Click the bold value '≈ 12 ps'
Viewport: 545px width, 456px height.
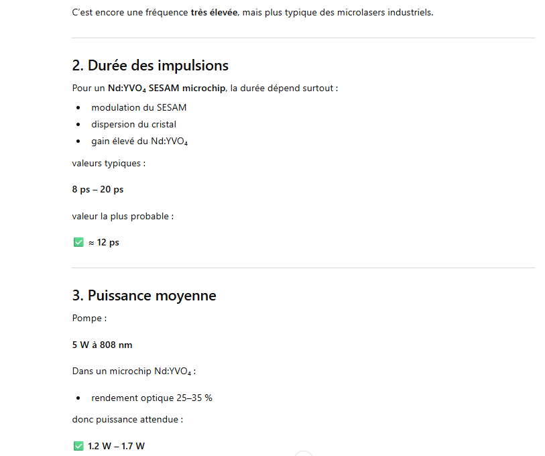click(103, 242)
